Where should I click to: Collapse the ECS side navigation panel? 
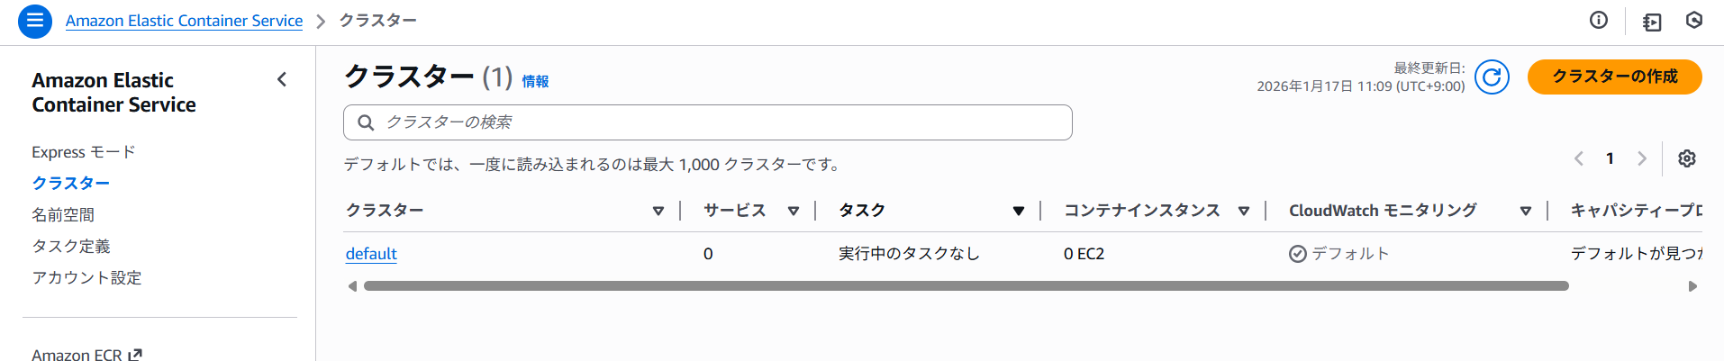(x=282, y=79)
